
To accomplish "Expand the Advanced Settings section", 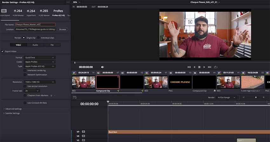I will point(13,109).
